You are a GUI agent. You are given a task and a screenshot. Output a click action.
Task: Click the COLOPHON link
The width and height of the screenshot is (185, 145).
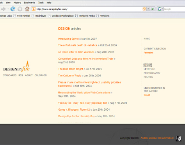[41, 75]
